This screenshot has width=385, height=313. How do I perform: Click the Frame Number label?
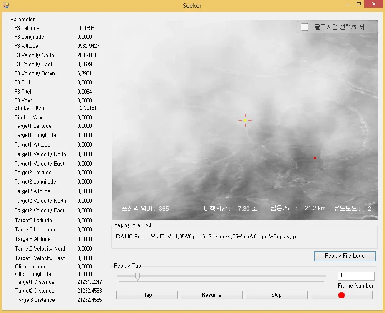355,286
